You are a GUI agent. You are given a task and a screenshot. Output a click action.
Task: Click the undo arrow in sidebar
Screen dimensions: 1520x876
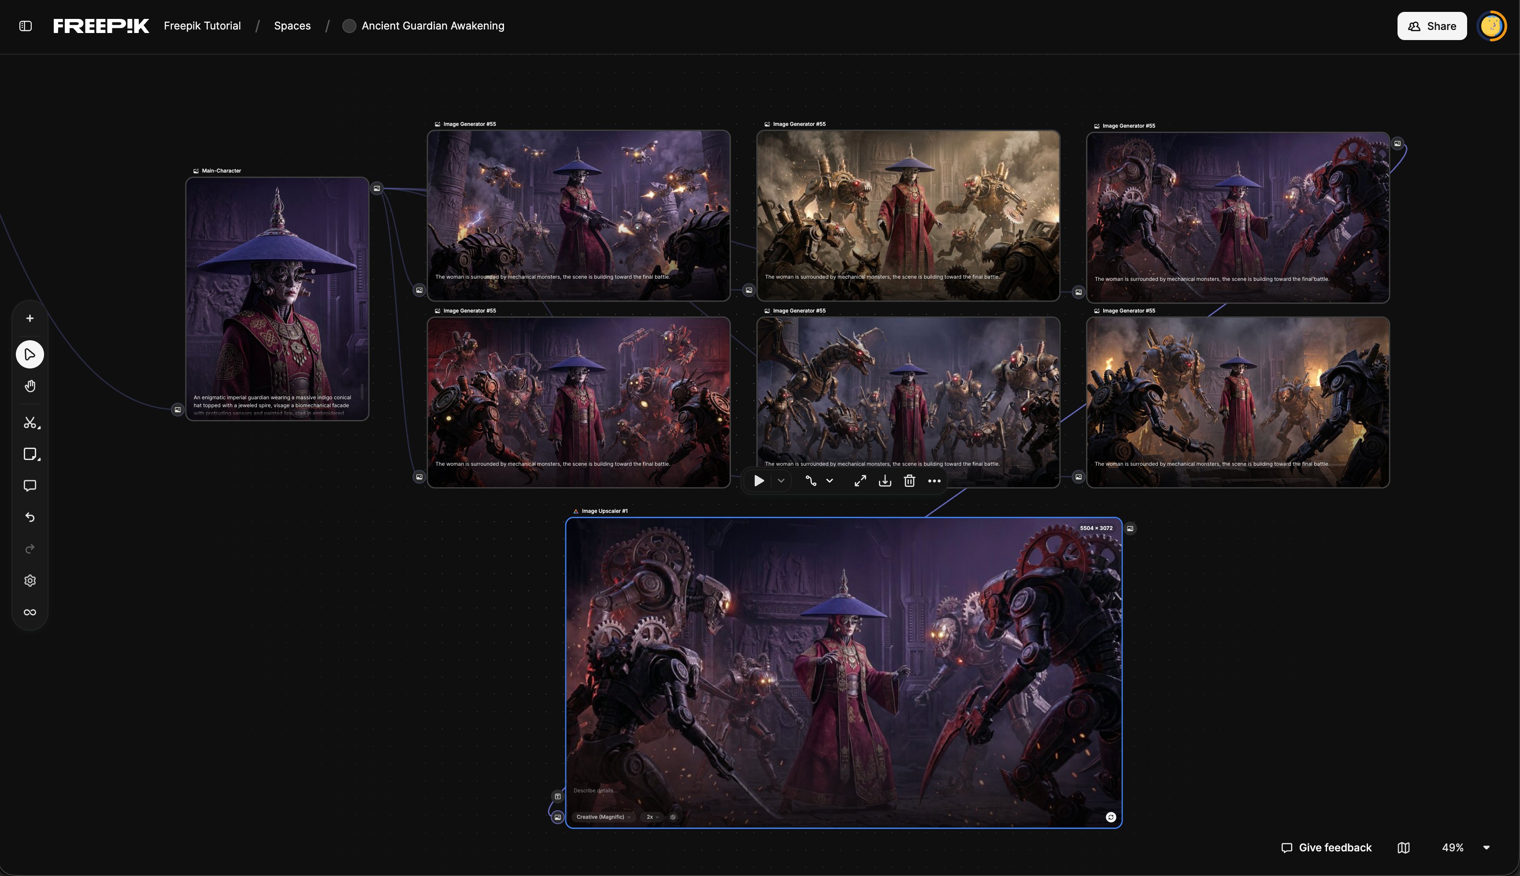(x=30, y=517)
